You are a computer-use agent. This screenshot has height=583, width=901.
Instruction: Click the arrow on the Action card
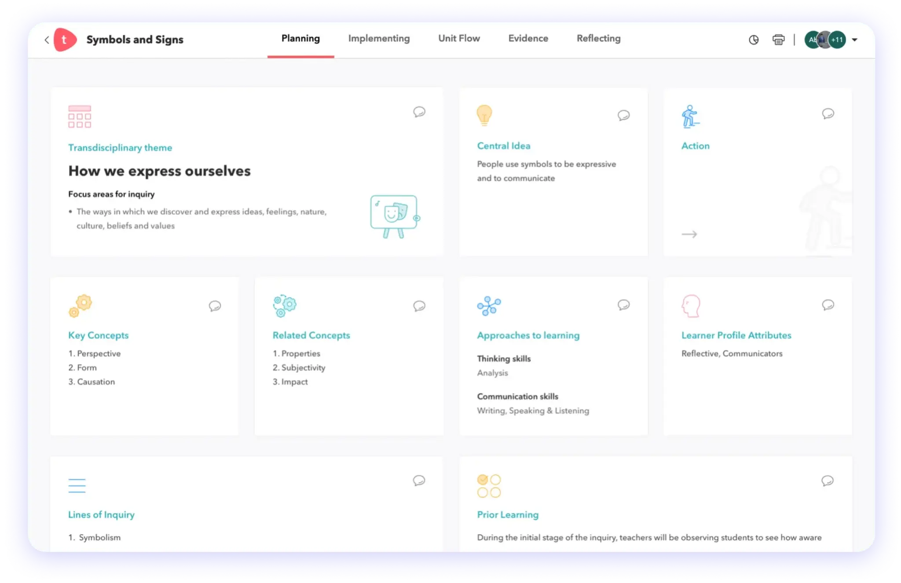click(x=689, y=234)
